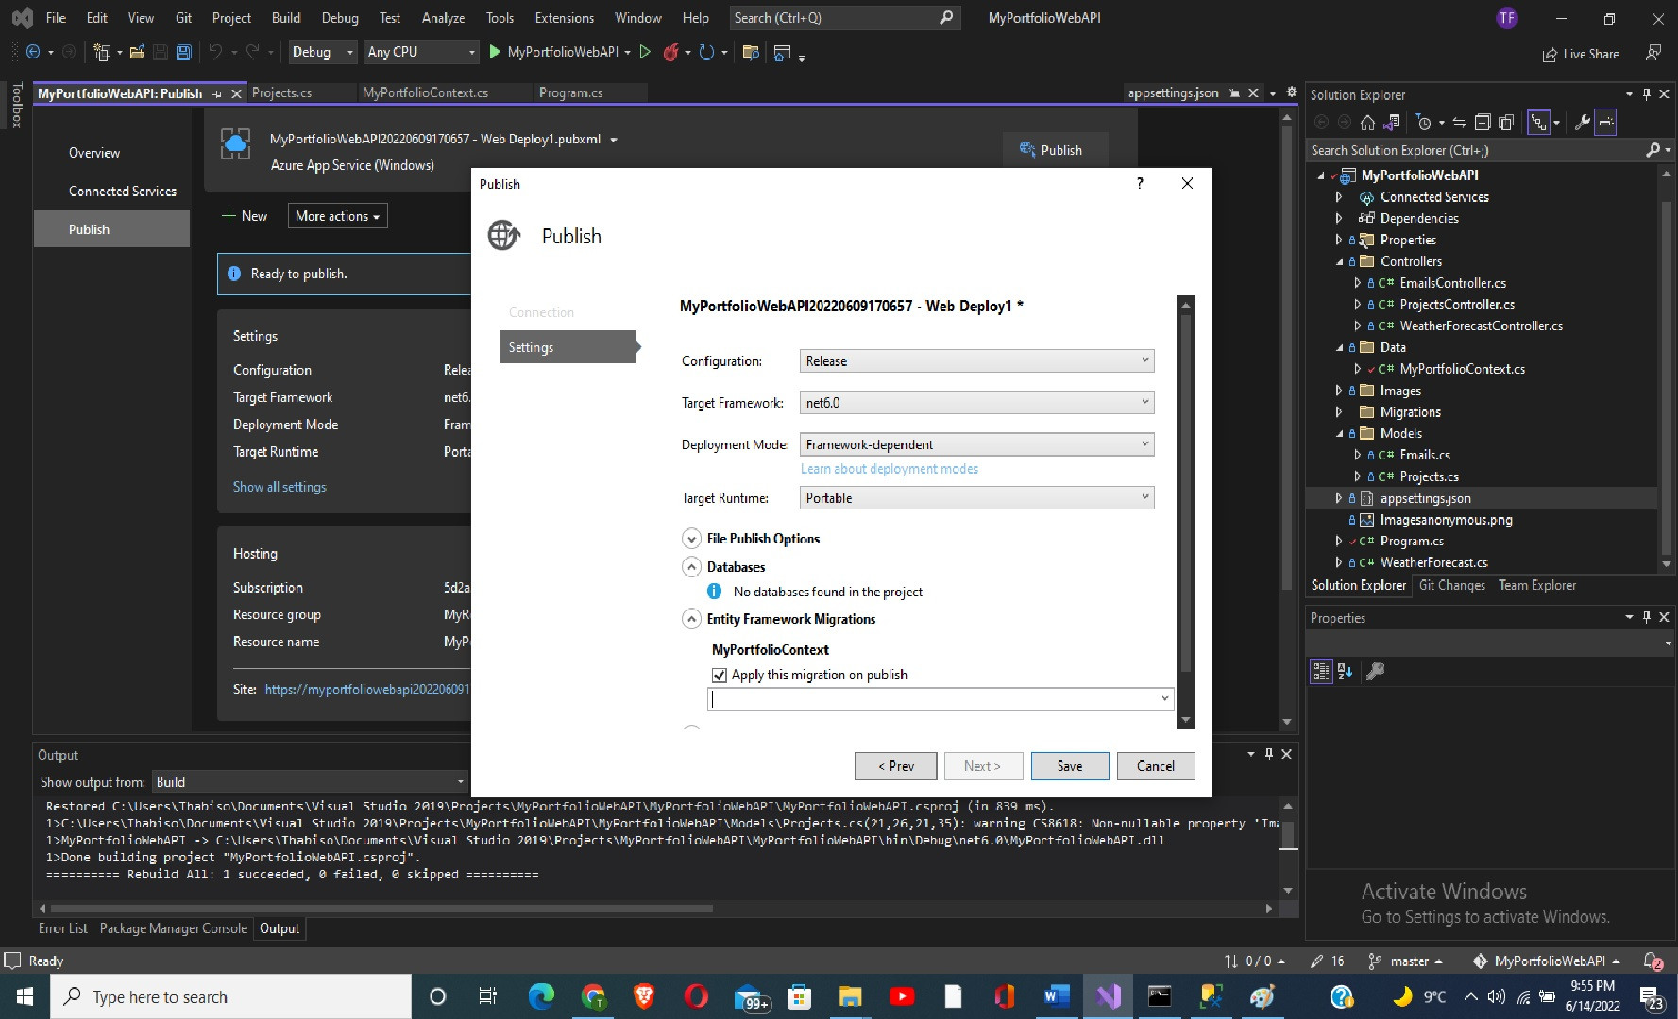The width and height of the screenshot is (1678, 1019).
Task: Switch to the Program.cs editor tab
Action: [570, 92]
